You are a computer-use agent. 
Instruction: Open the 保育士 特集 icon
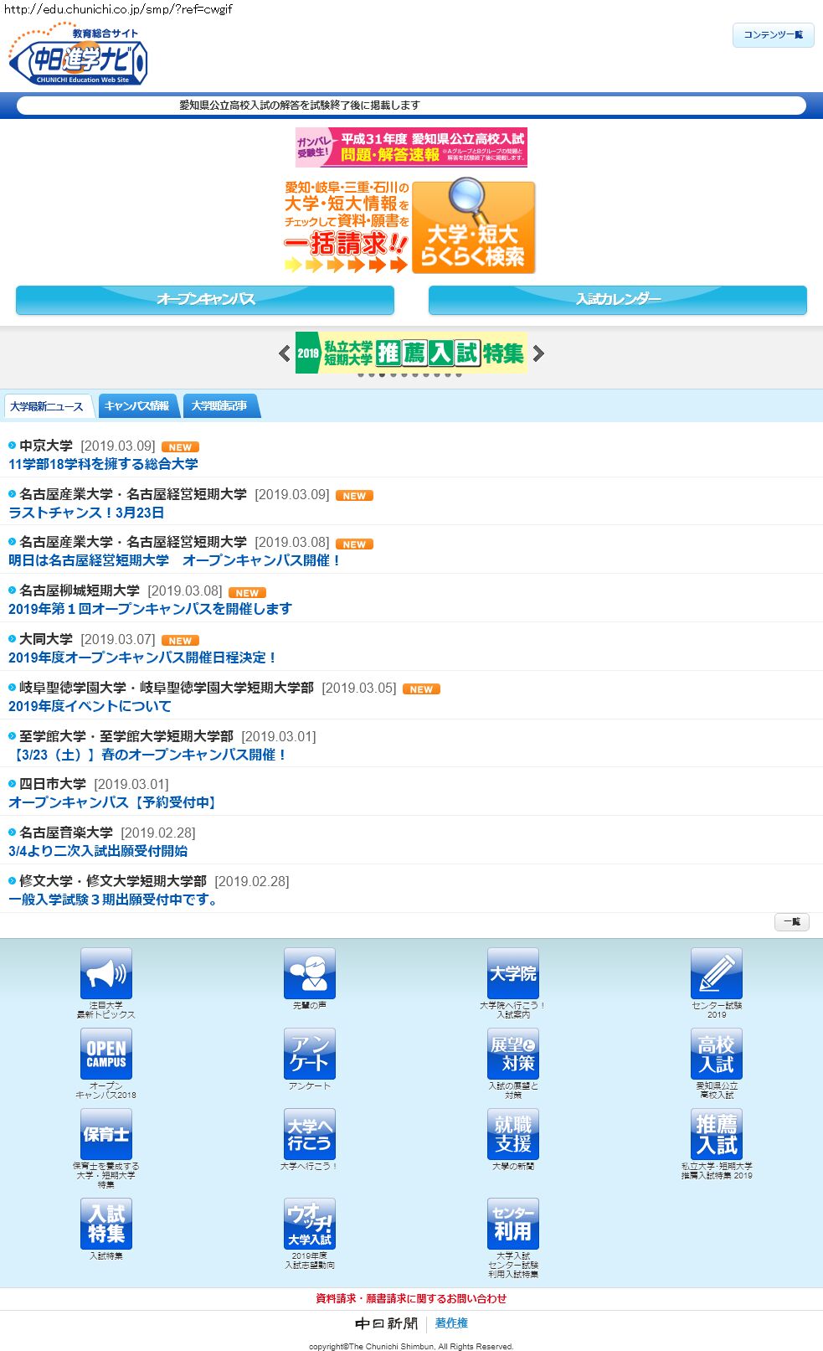(106, 1134)
